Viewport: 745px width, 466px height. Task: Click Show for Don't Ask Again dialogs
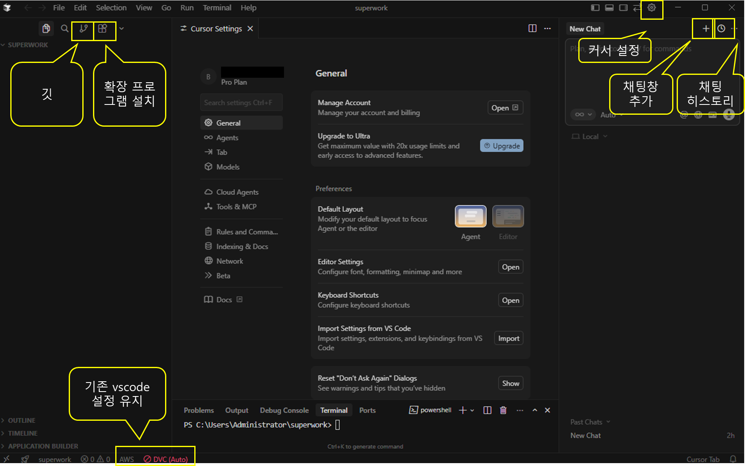[510, 383]
